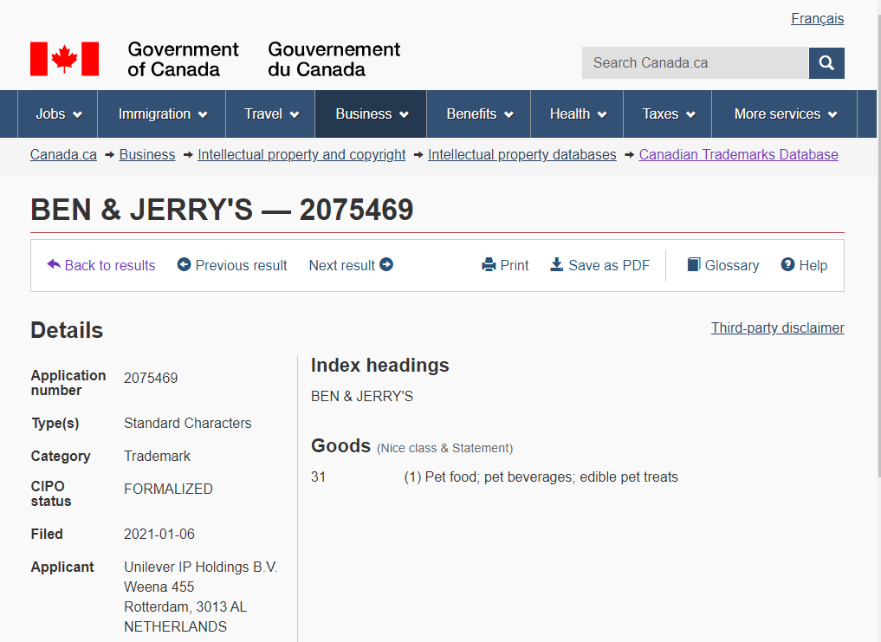Open the More services menu
This screenshot has width=881, height=642.
point(784,114)
